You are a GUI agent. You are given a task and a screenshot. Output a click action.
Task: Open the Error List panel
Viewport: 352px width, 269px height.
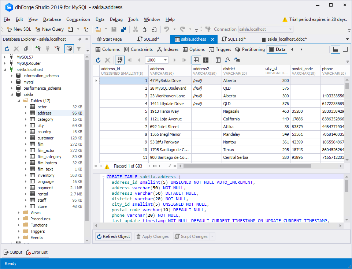pos(37,252)
